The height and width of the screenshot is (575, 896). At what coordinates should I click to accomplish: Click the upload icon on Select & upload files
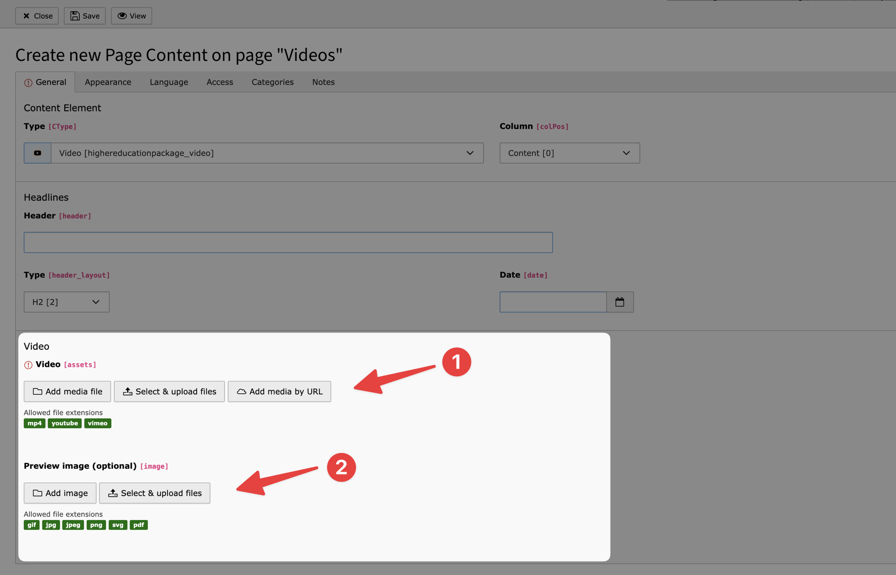coord(127,391)
